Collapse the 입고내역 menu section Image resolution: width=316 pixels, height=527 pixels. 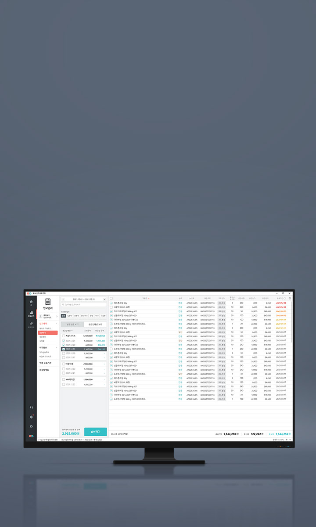[x=57, y=323]
